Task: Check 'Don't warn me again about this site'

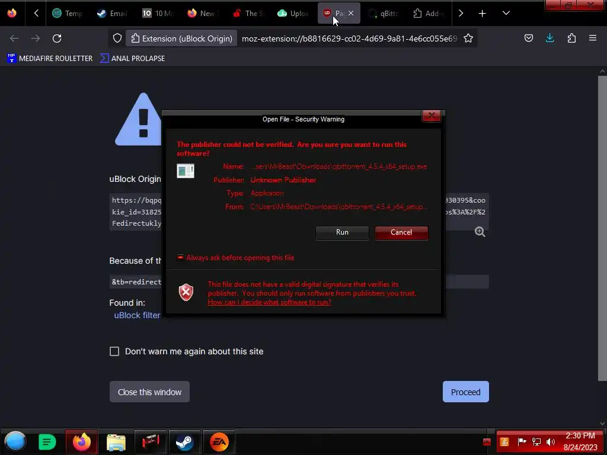Action: click(x=114, y=351)
